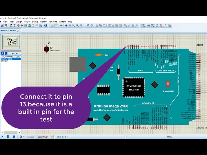The height and width of the screenshot is (155, 207).
Task: Click the Paste from clipboard icon
Action: click(104, 26)
